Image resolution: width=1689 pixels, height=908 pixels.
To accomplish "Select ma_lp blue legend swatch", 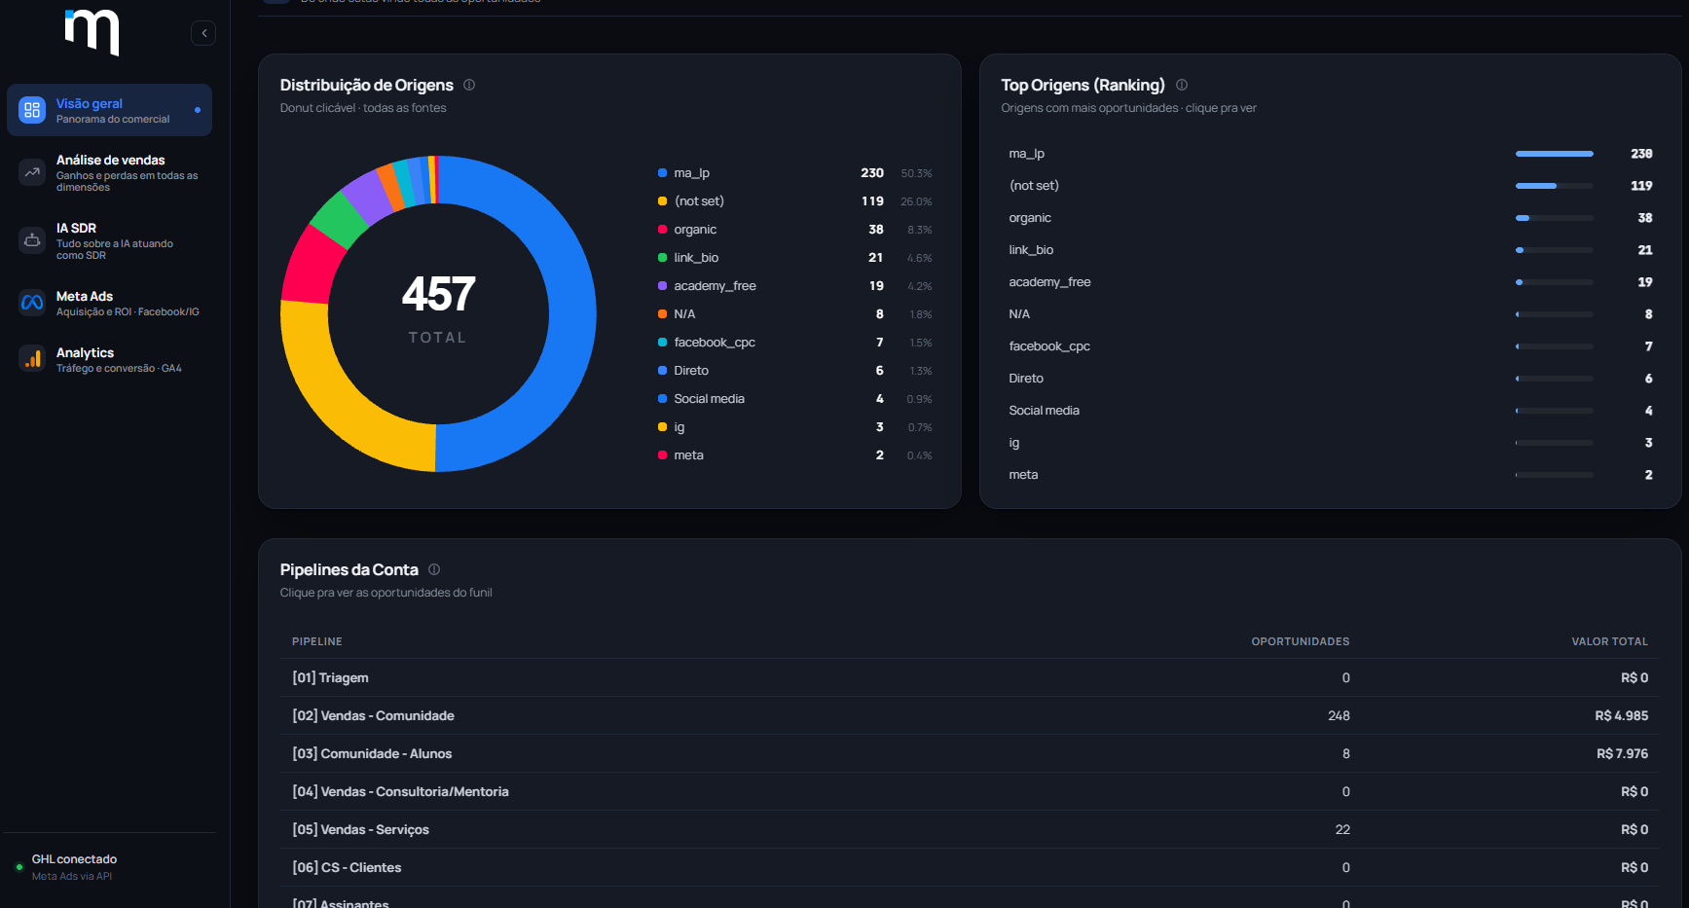I will click(x=662, y=173).
